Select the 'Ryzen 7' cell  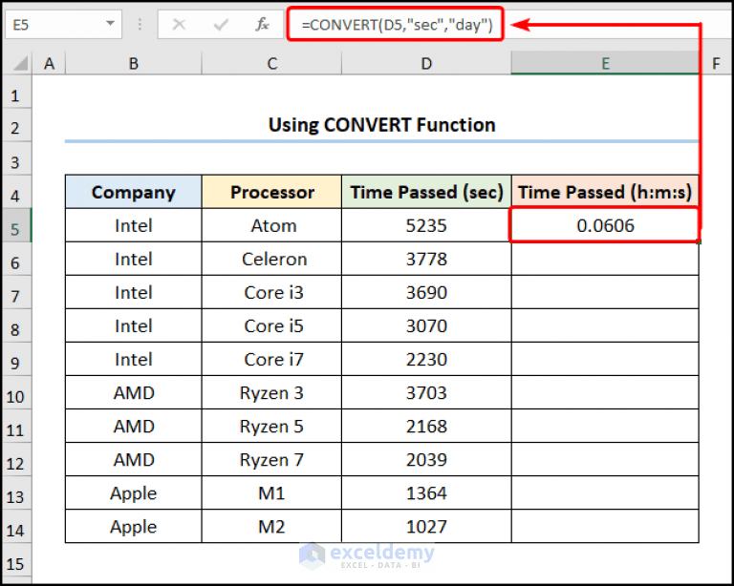click(272, 459)
